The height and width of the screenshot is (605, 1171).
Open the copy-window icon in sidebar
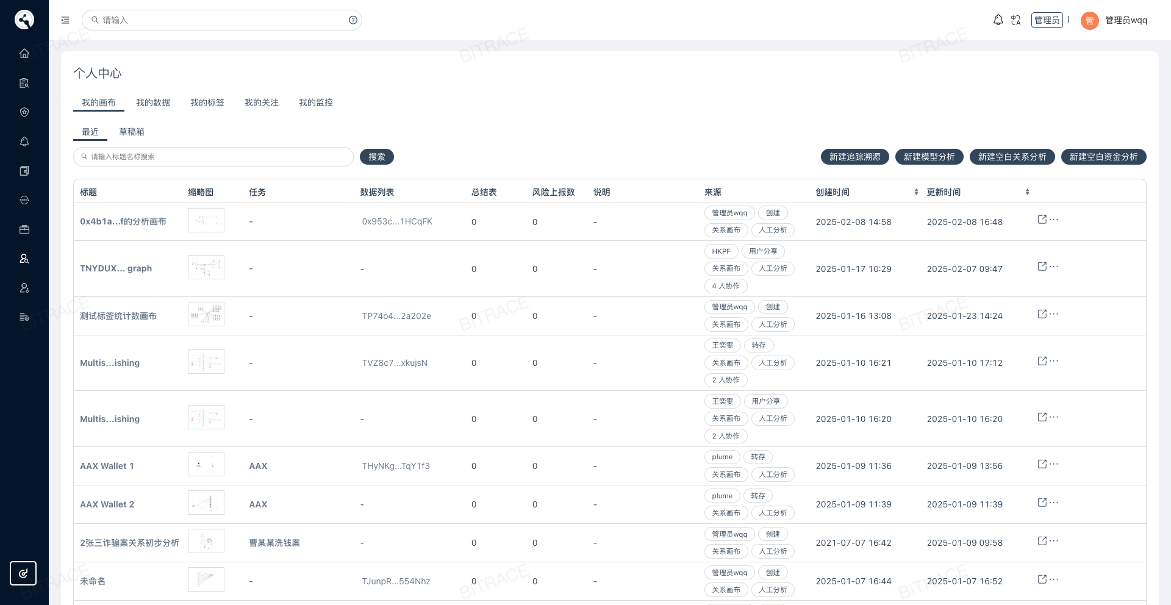[24, 171]
